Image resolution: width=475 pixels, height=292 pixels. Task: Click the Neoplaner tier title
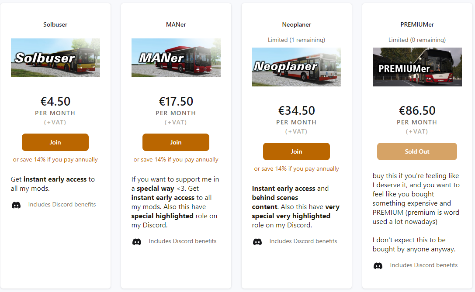click(297, 24)
